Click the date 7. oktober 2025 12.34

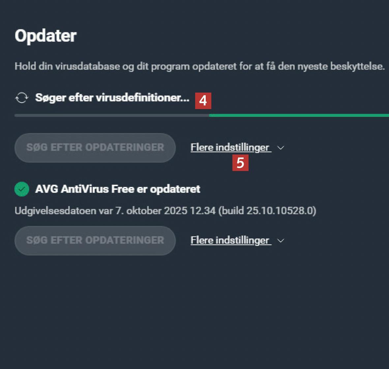pos(165,211)
